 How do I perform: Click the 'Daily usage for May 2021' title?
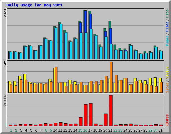34,5
